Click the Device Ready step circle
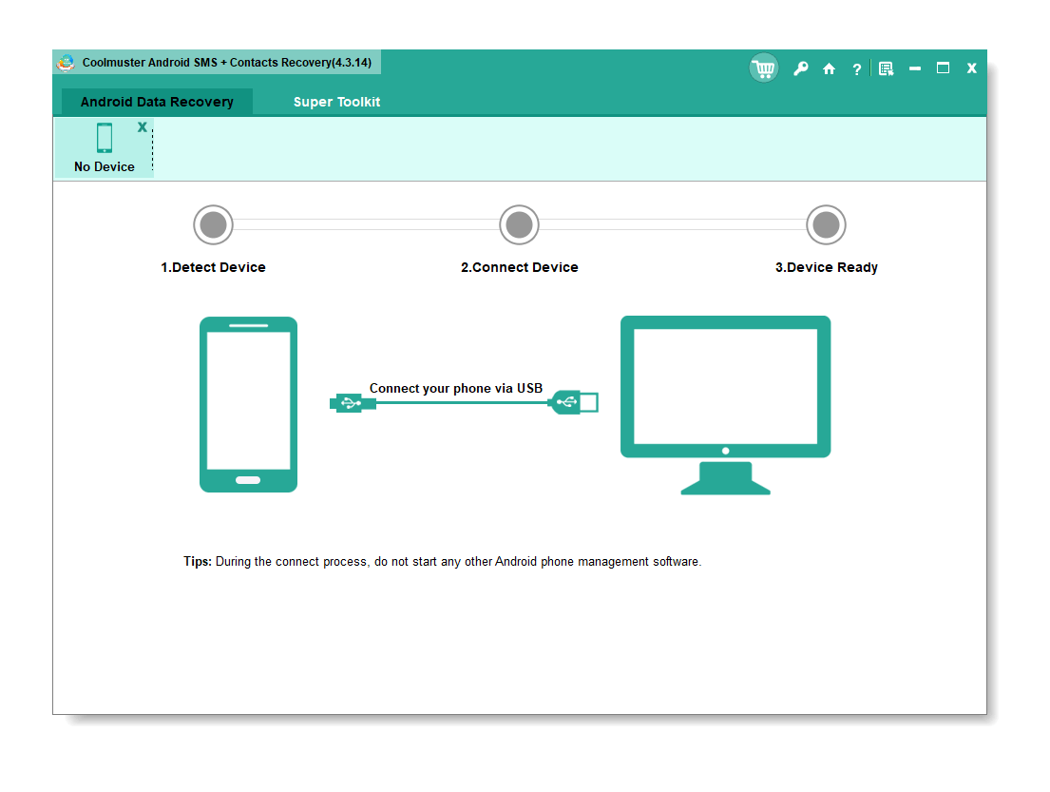Viewport: 1050px width, 792px height. (826, 225)
